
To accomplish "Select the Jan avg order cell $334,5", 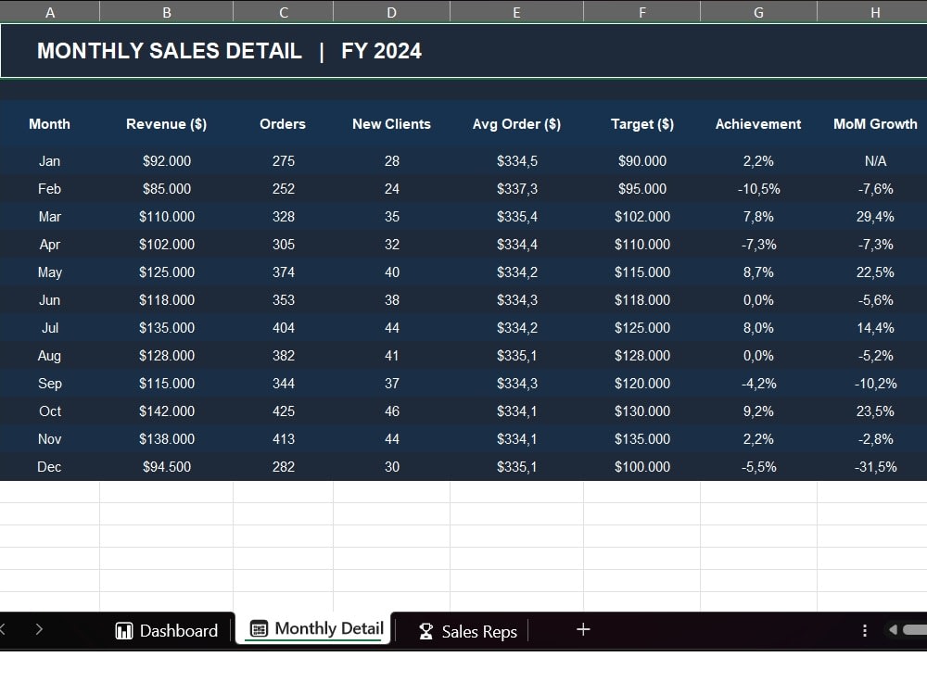I will (x=516, y=160).
